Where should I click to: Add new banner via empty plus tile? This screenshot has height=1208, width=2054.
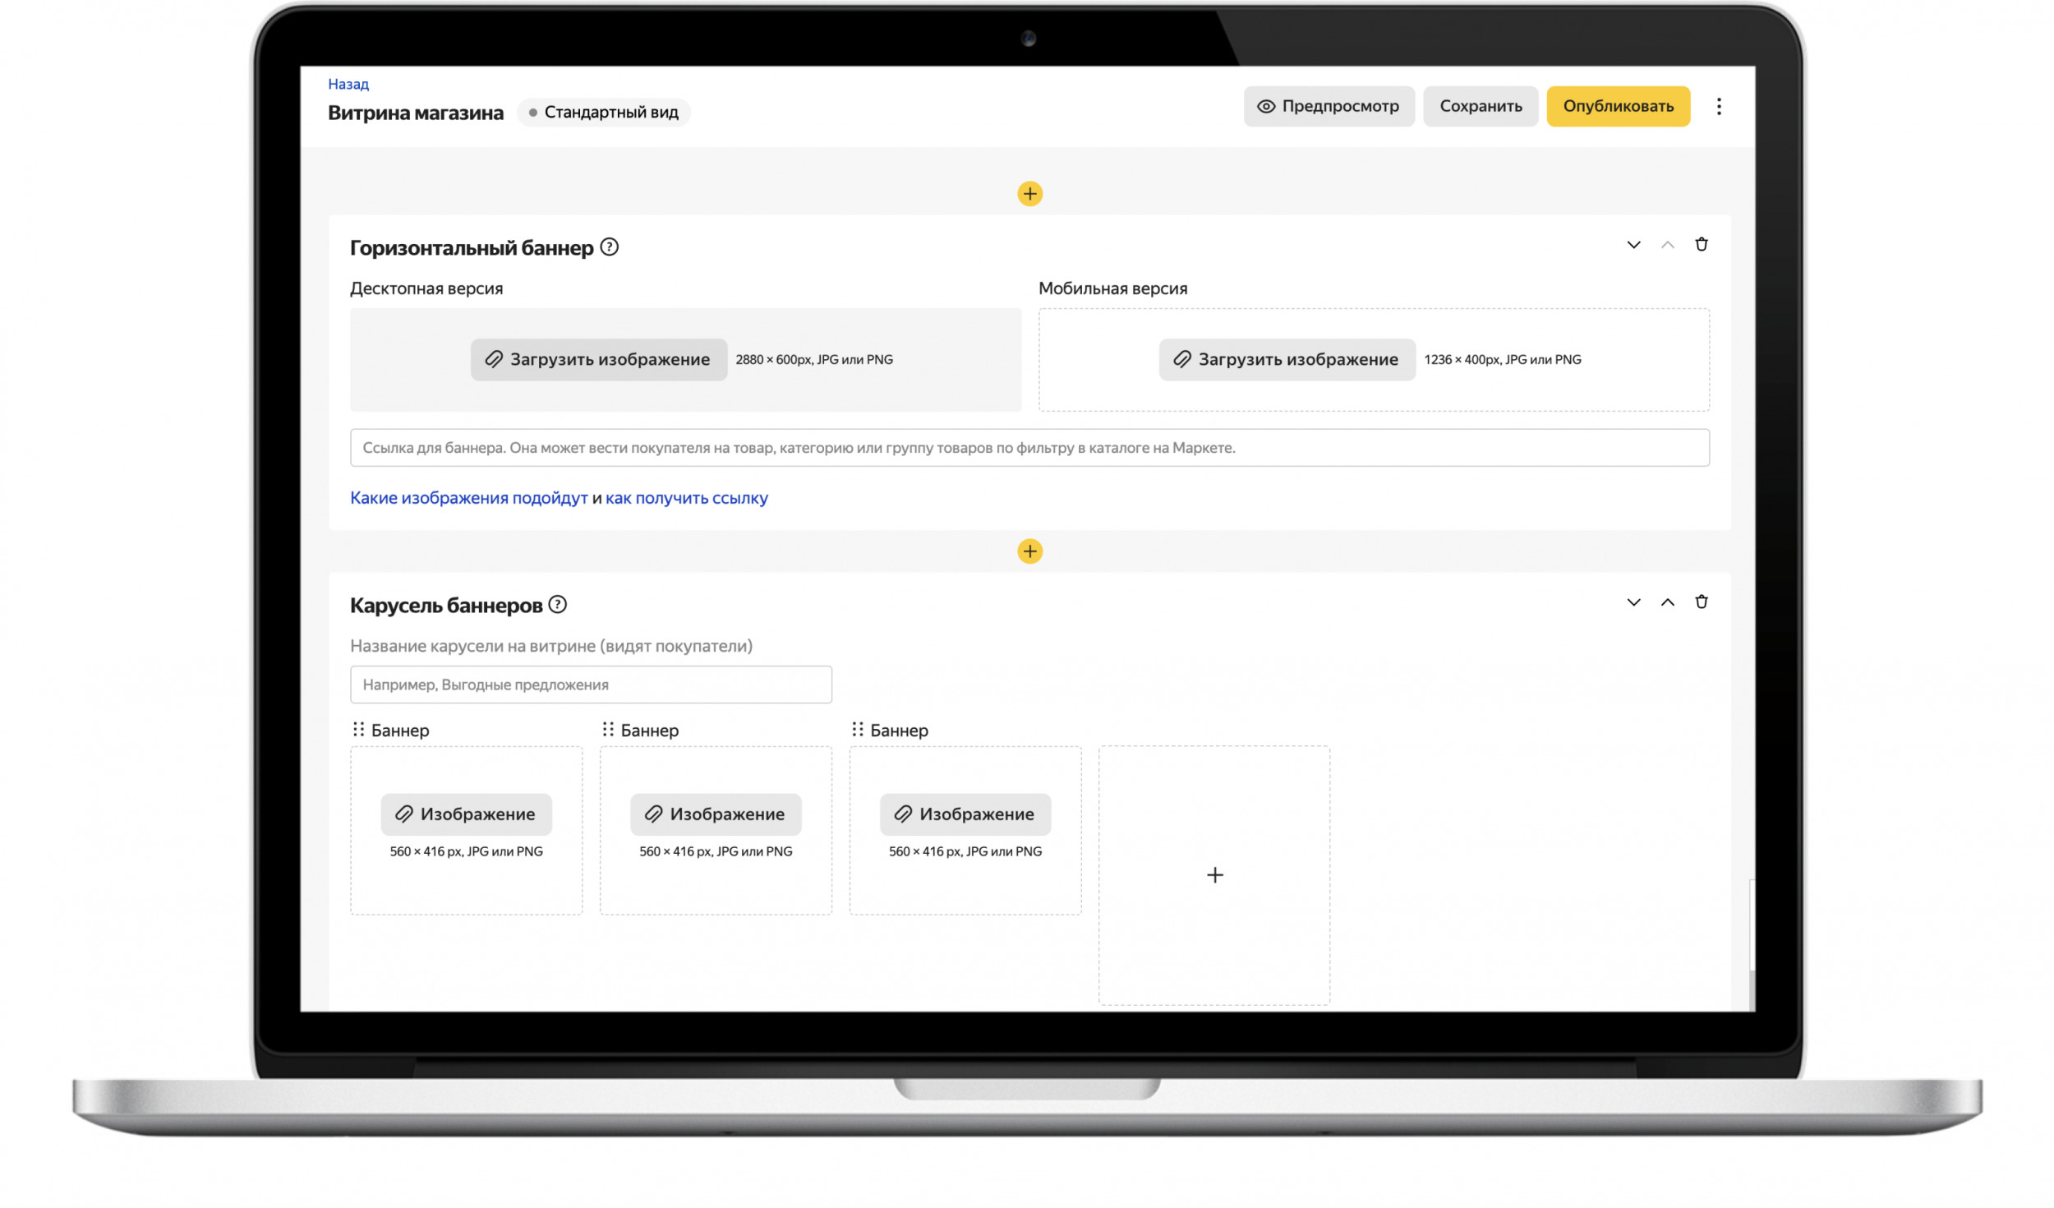coord(1214,875)
